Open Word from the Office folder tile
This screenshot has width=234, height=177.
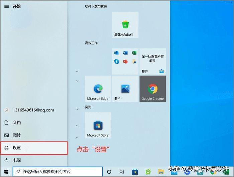coord(125,53)
